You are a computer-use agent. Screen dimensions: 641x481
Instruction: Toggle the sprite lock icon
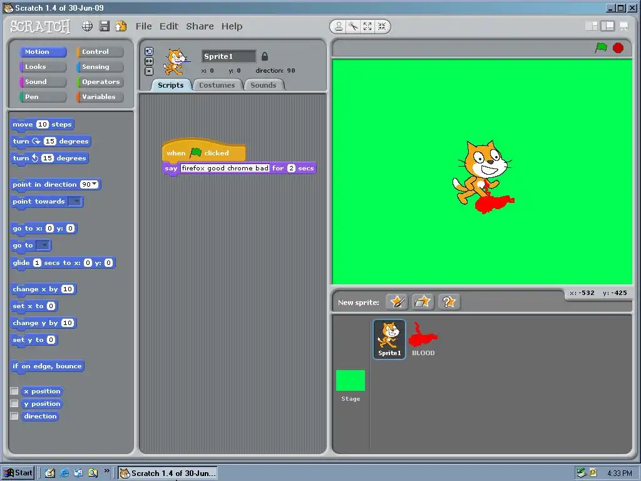pos(265,56)
